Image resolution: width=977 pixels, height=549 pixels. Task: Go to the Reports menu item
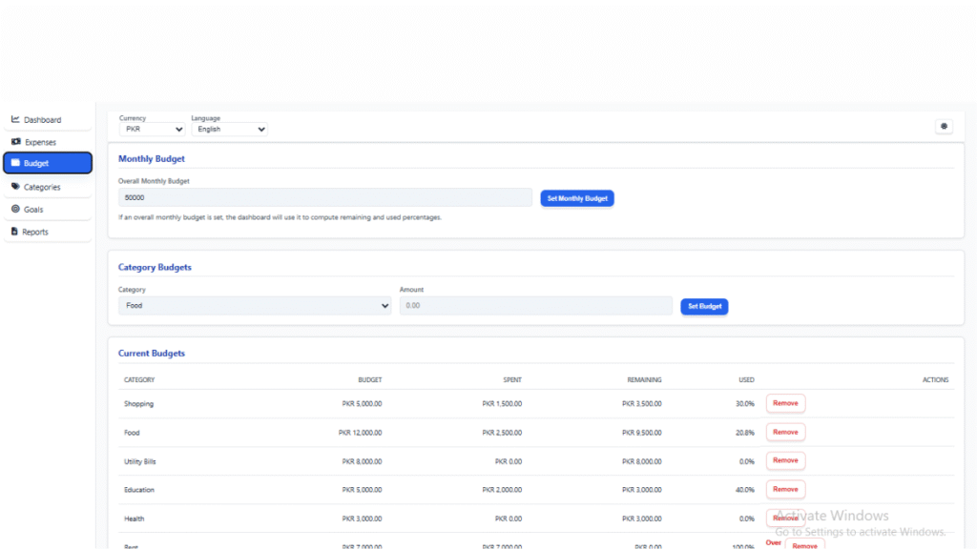pyautogui.click(x=36, y=232)
